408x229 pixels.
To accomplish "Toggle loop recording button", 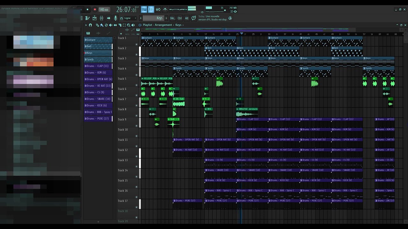I will click(x=158, y=10).
